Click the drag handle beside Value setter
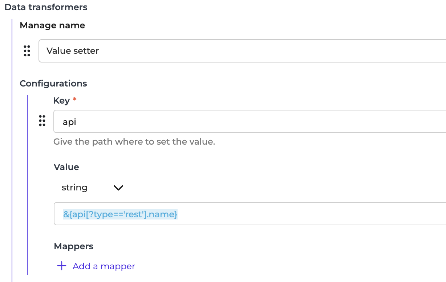Screen dimensions: 446x282 tap(27, 51)
